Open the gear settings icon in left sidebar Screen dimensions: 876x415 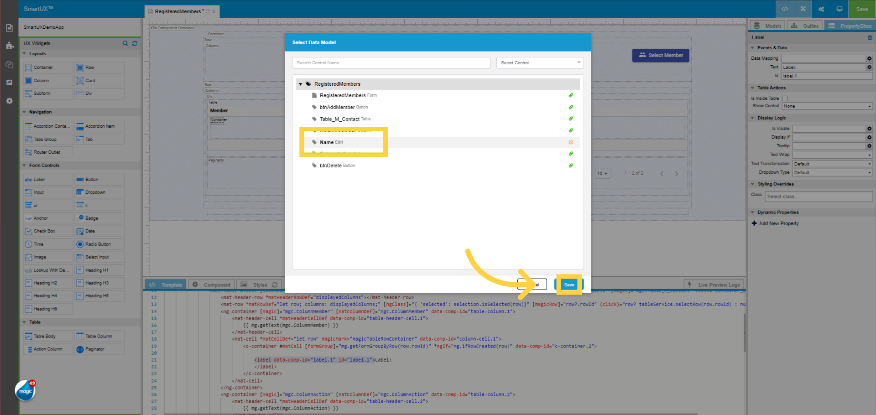click(x=9, y=101)
